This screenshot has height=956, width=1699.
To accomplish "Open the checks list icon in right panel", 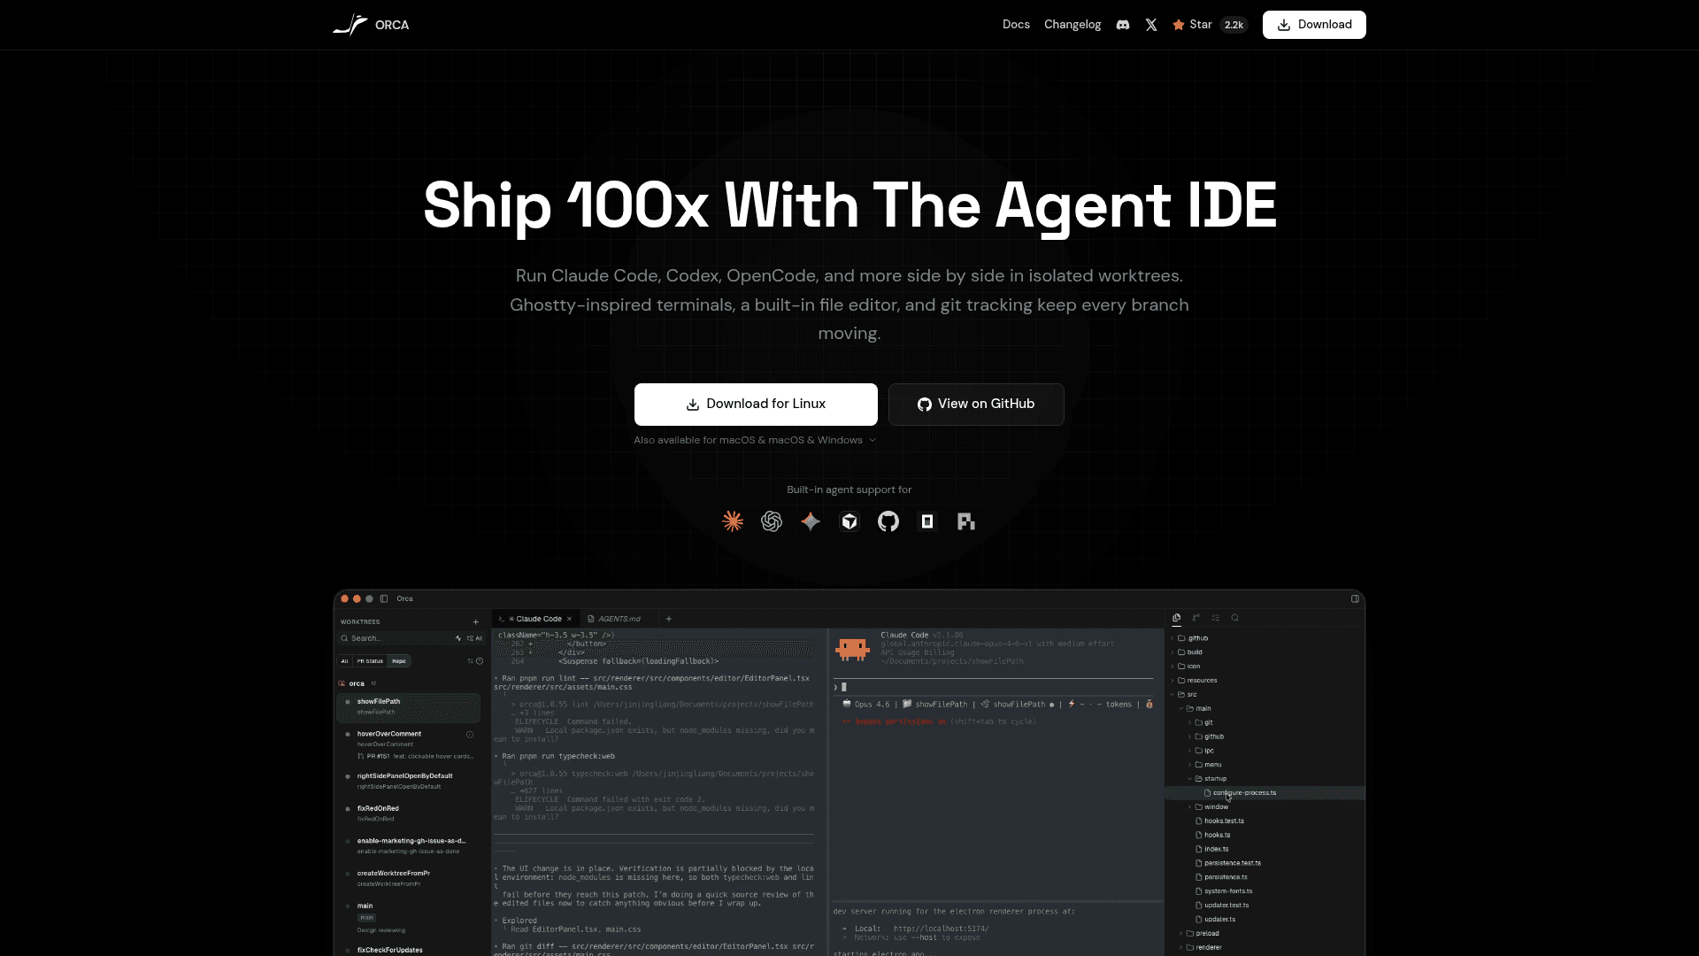I will [x=1216, y=618].
